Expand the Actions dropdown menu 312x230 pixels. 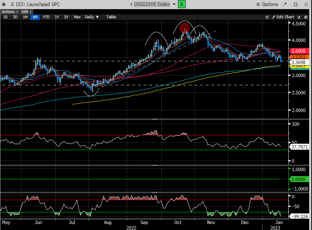pyautogui.click(x=10, y=12)
